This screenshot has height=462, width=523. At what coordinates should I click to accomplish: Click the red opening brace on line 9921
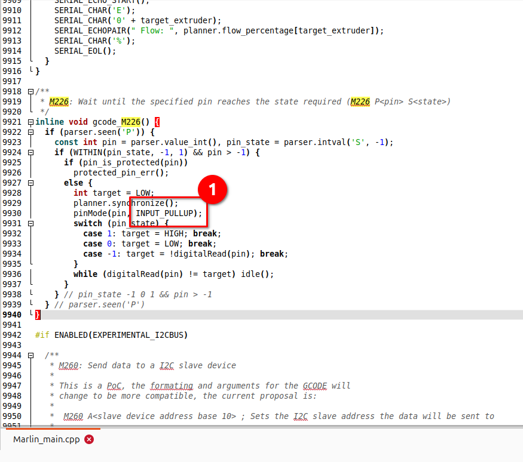coord(157,122)
